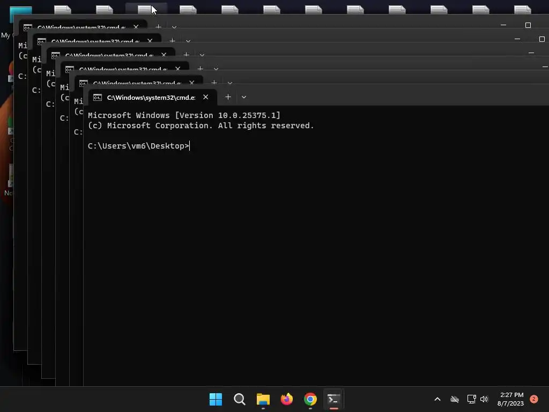Open Google Chrome from the taskbar
549x412 pixels.
pos(310,399)
